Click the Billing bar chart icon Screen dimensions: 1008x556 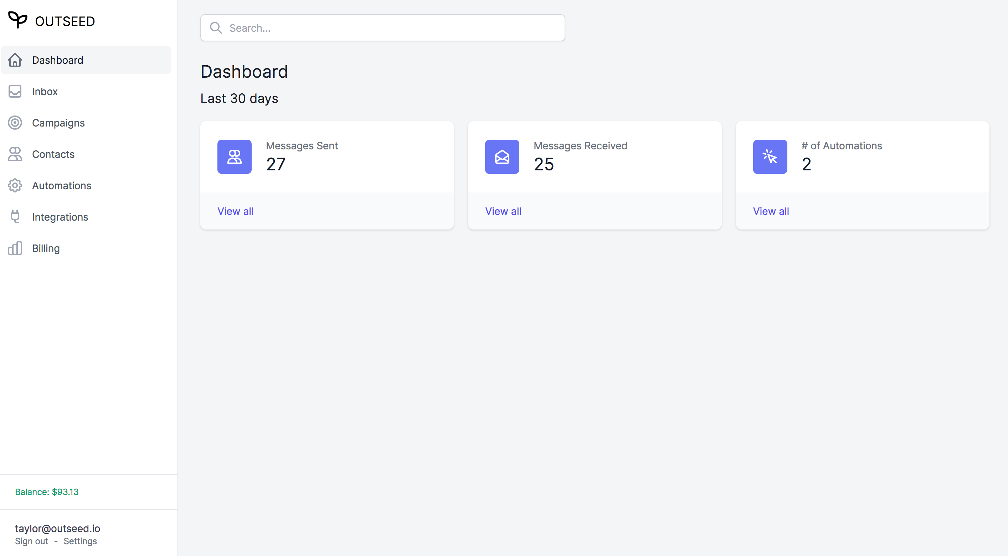coord(15,248)
